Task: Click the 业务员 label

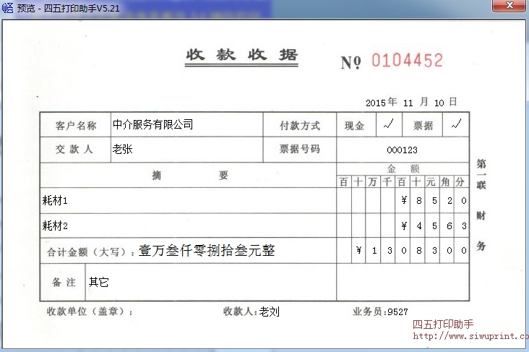Action: coord(369,312)
